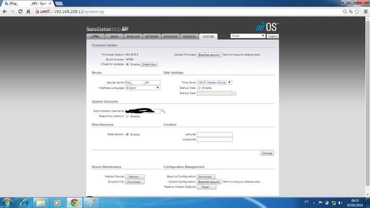Image resolution: width=370 pixels, height=208 pixels.
Task: Toggle Check for Updates Enable checkbox
Action: (x=128, y=64)
